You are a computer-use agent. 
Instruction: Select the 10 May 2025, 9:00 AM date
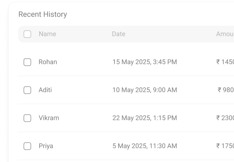pyautogui.click(x=145, y=90)
